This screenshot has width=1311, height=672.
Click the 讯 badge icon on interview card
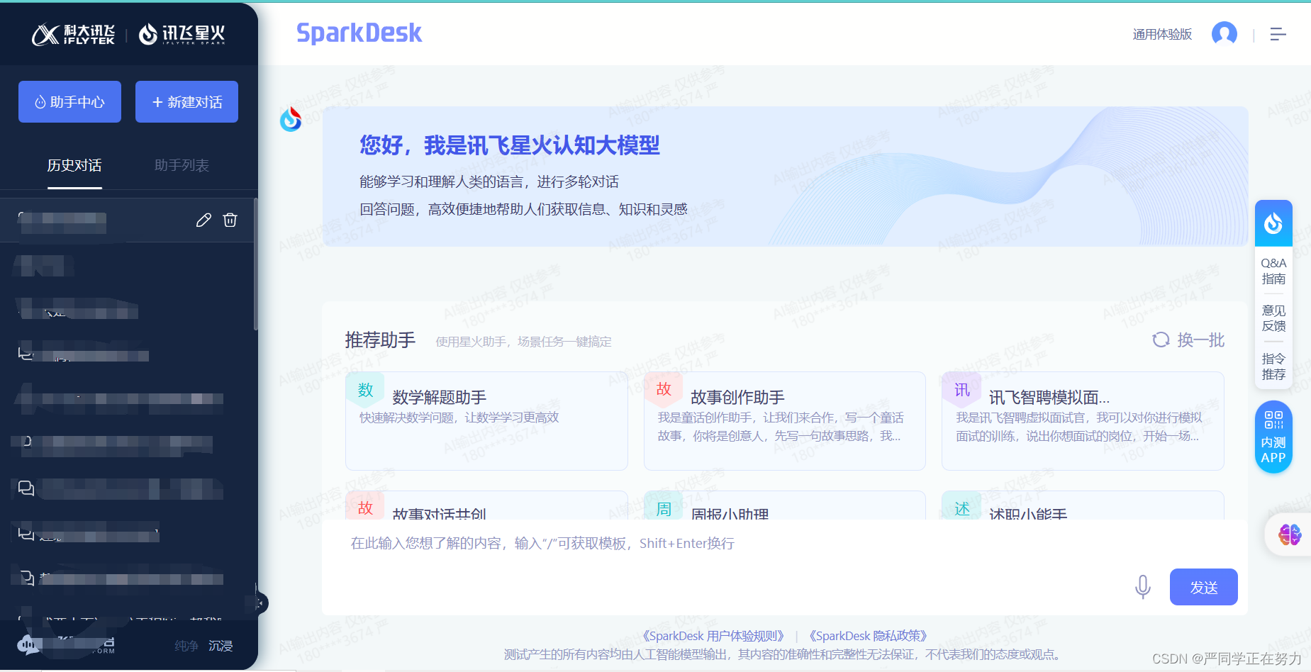coord(961,390)
